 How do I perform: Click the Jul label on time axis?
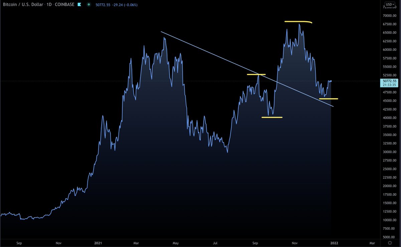(x=216, y=243)
